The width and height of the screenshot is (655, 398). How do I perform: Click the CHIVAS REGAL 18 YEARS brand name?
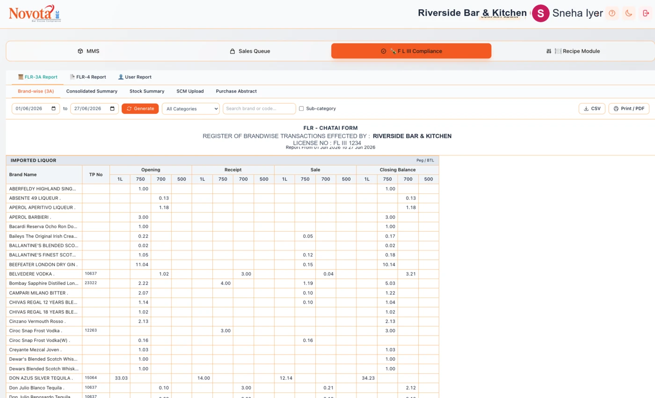[43, 312]
